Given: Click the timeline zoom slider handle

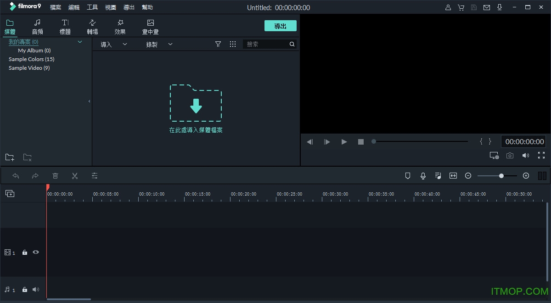Looking at the screenshot, I should [x=501, y=176].
